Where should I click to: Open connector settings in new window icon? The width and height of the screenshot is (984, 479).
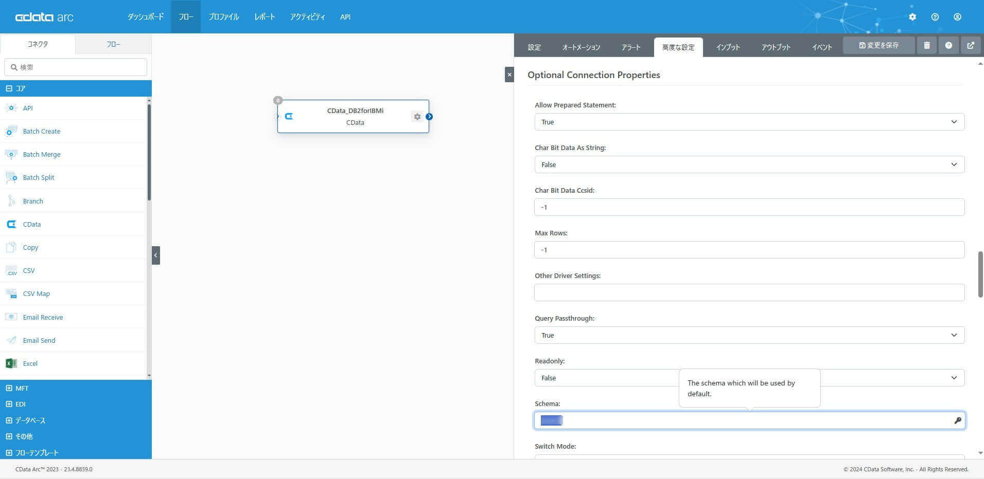pyautogui.click(x=971, y=45)
